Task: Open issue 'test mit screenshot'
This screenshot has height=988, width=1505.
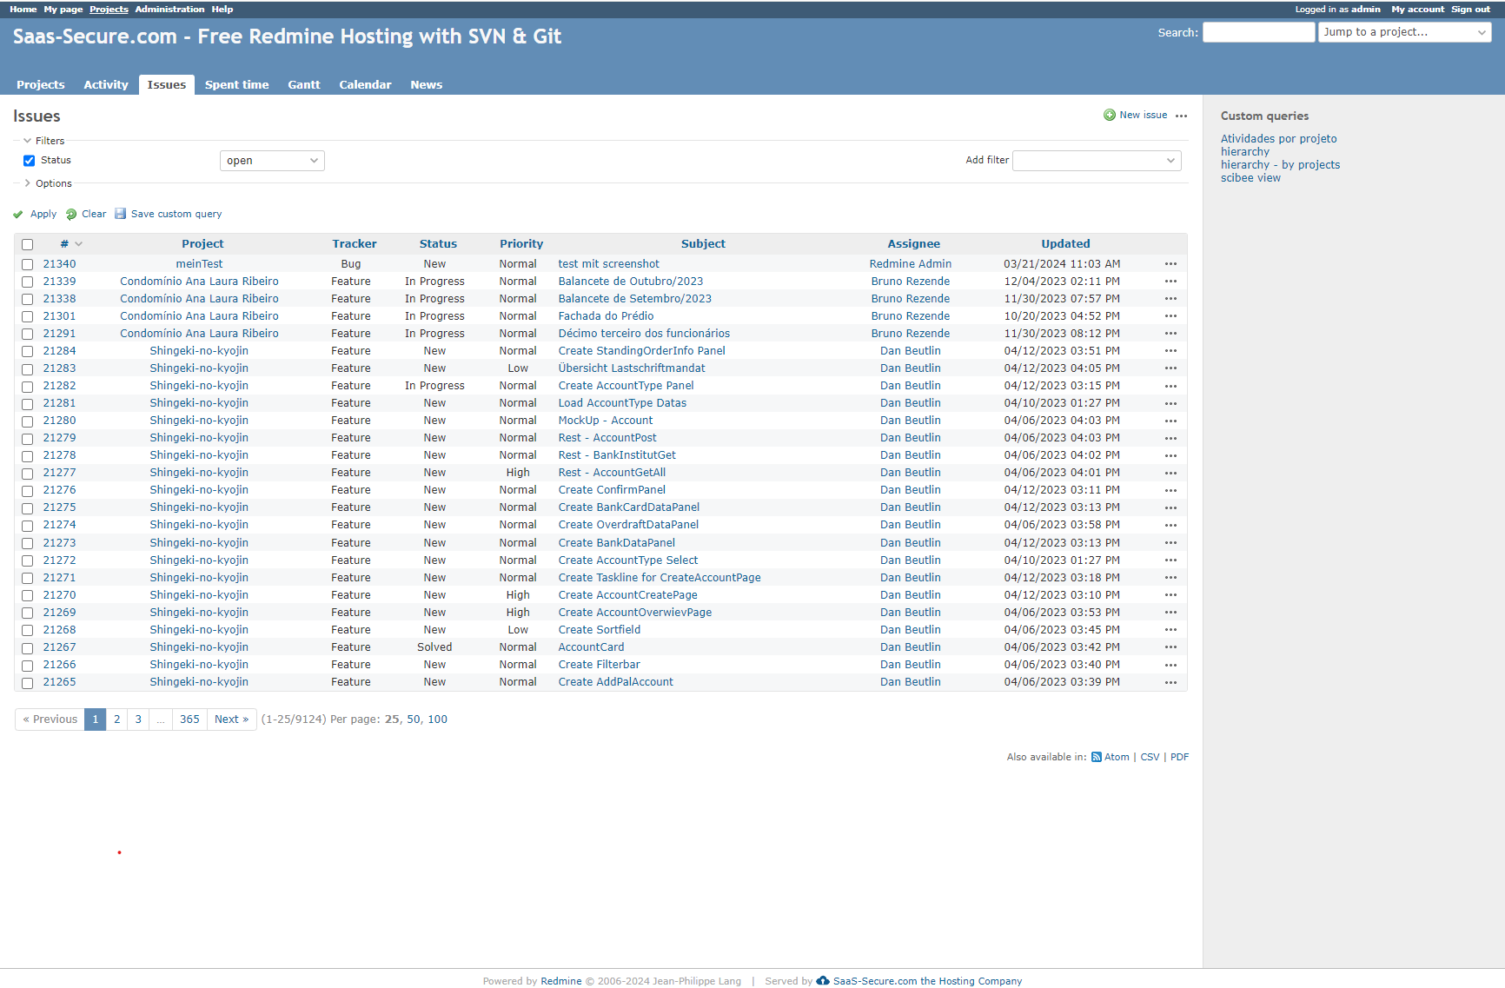Action: [x=608, y=264]
